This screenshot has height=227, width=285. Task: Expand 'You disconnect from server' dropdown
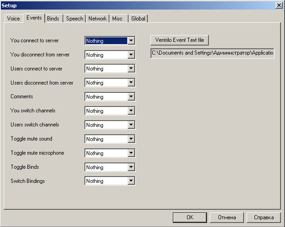tap(131, 55)
